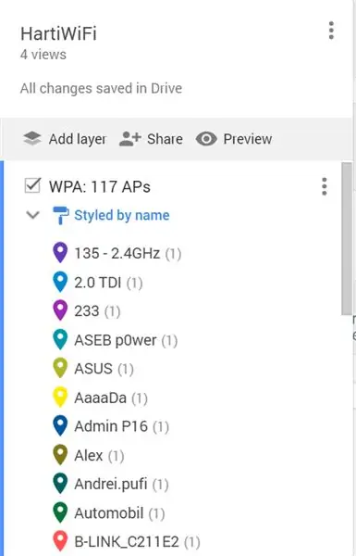Image resolution: width=356 pixels, height=556 pixels.
Task: Click the yellow AaaaDa marker pin
Action: (x=60, y=397)
